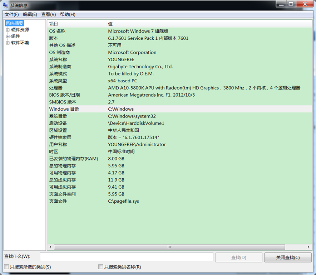316x275 pixels.
Task: Select the 系统名称 row
Action: pos(180,59)
